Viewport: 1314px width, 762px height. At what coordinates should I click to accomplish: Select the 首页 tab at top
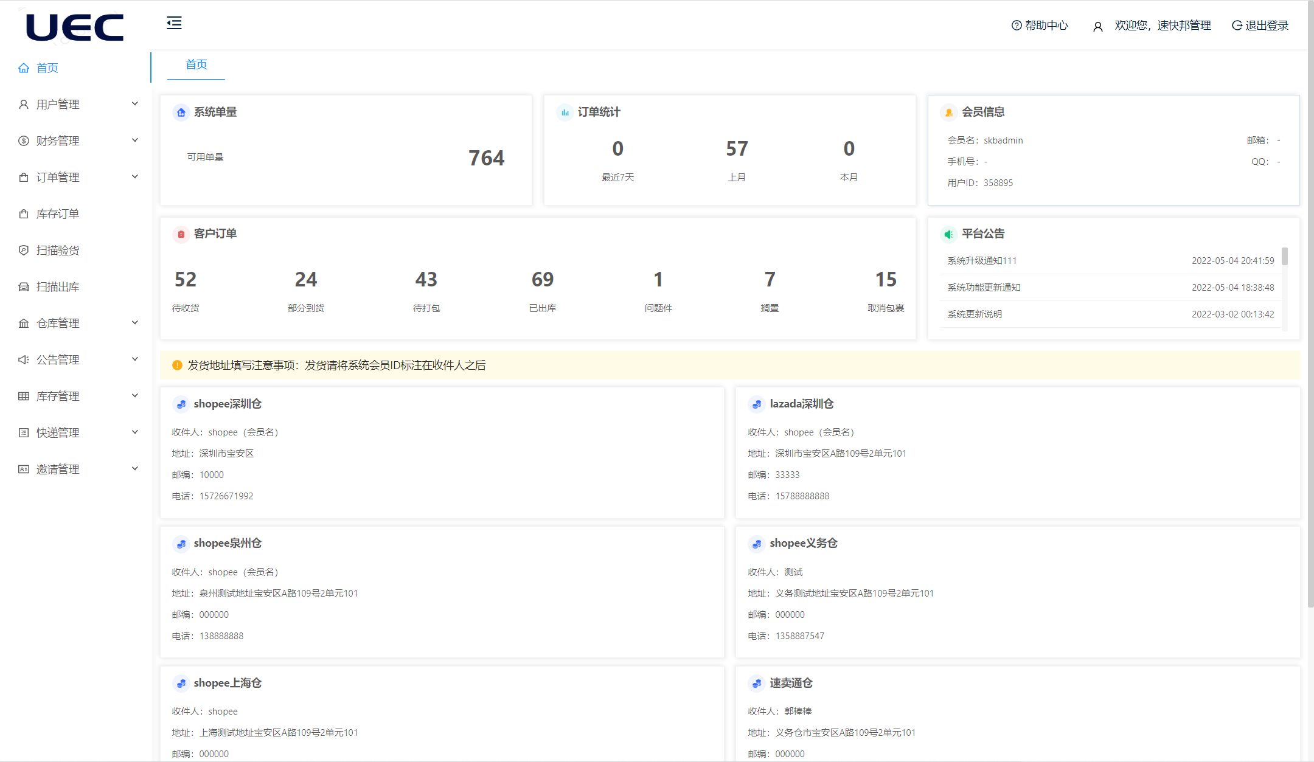pos(196,64)
